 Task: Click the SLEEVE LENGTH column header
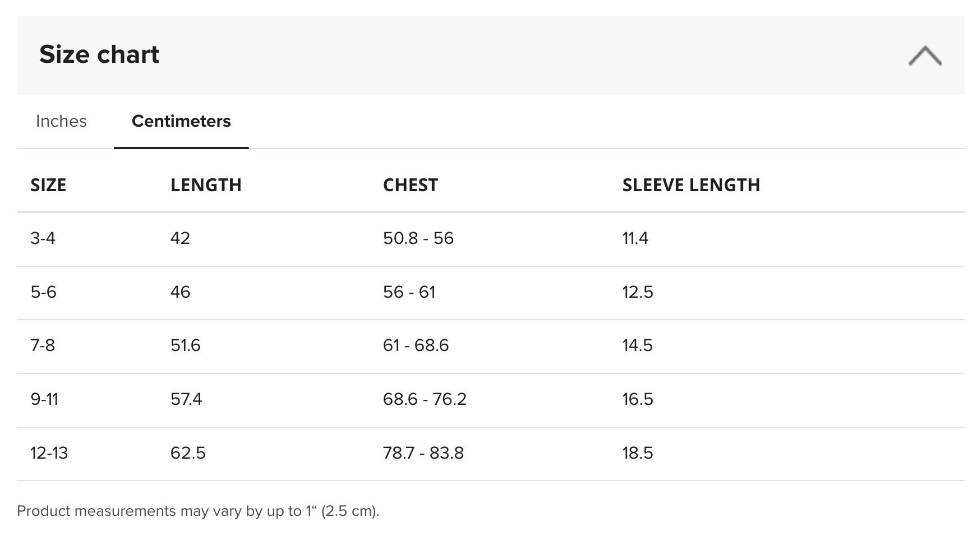(x=691, y=185)
